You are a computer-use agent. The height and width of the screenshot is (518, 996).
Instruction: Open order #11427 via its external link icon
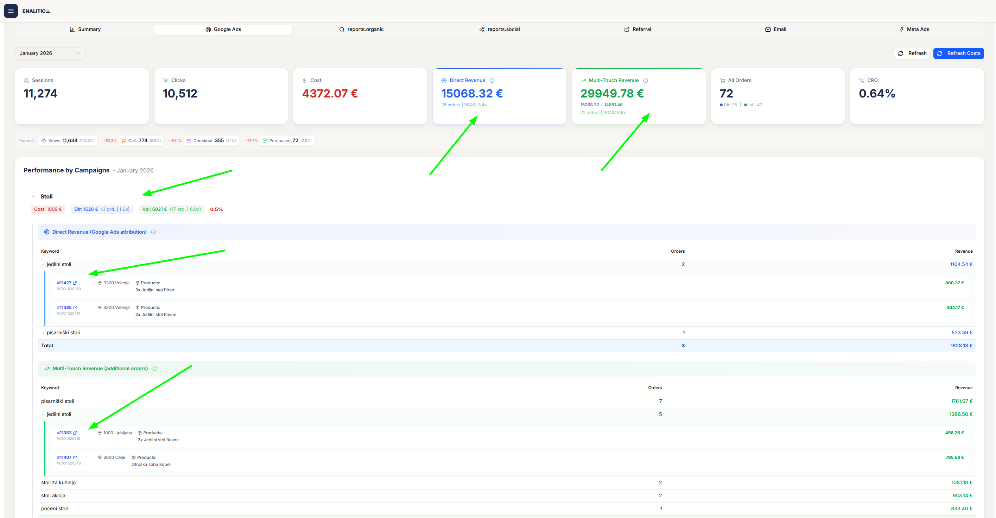coord(75,283)
